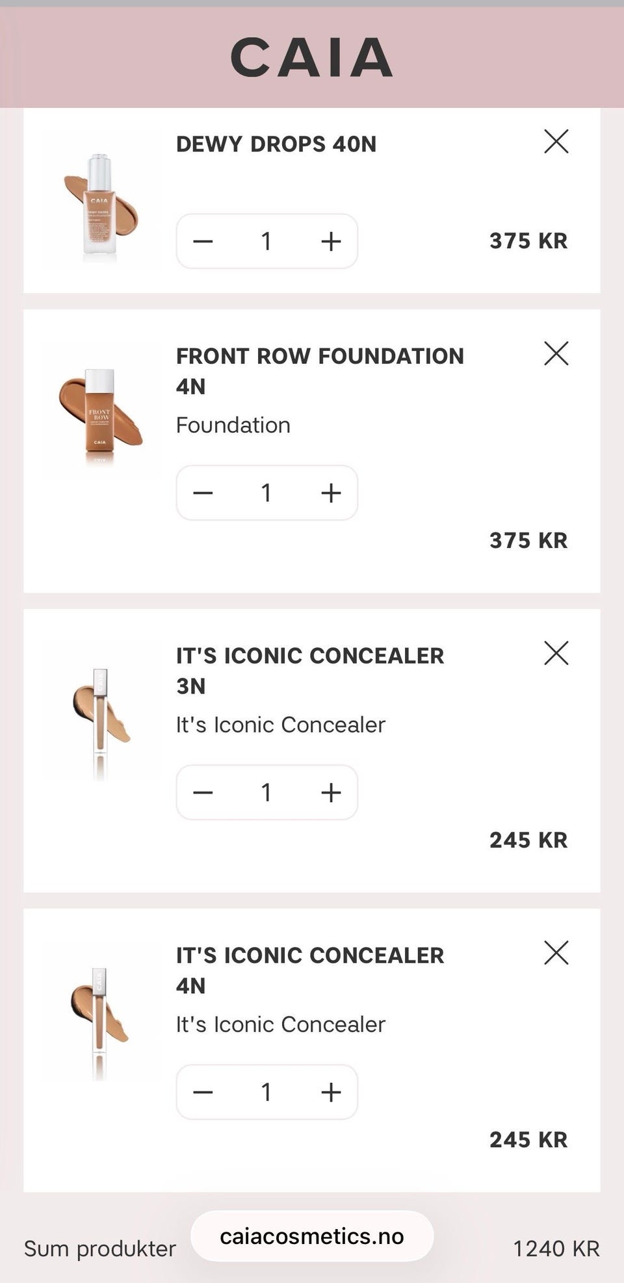
Task: Open the DEWY DROPS 40N product title
Action: pos(276,144)
